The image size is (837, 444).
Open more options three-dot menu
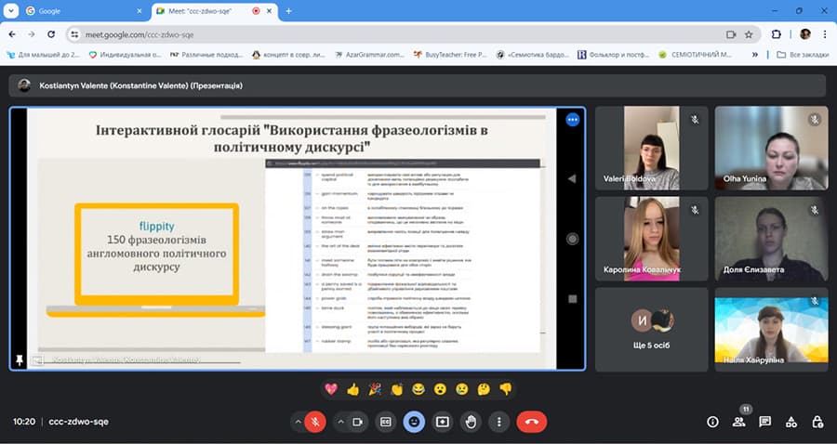coord(499,421)
